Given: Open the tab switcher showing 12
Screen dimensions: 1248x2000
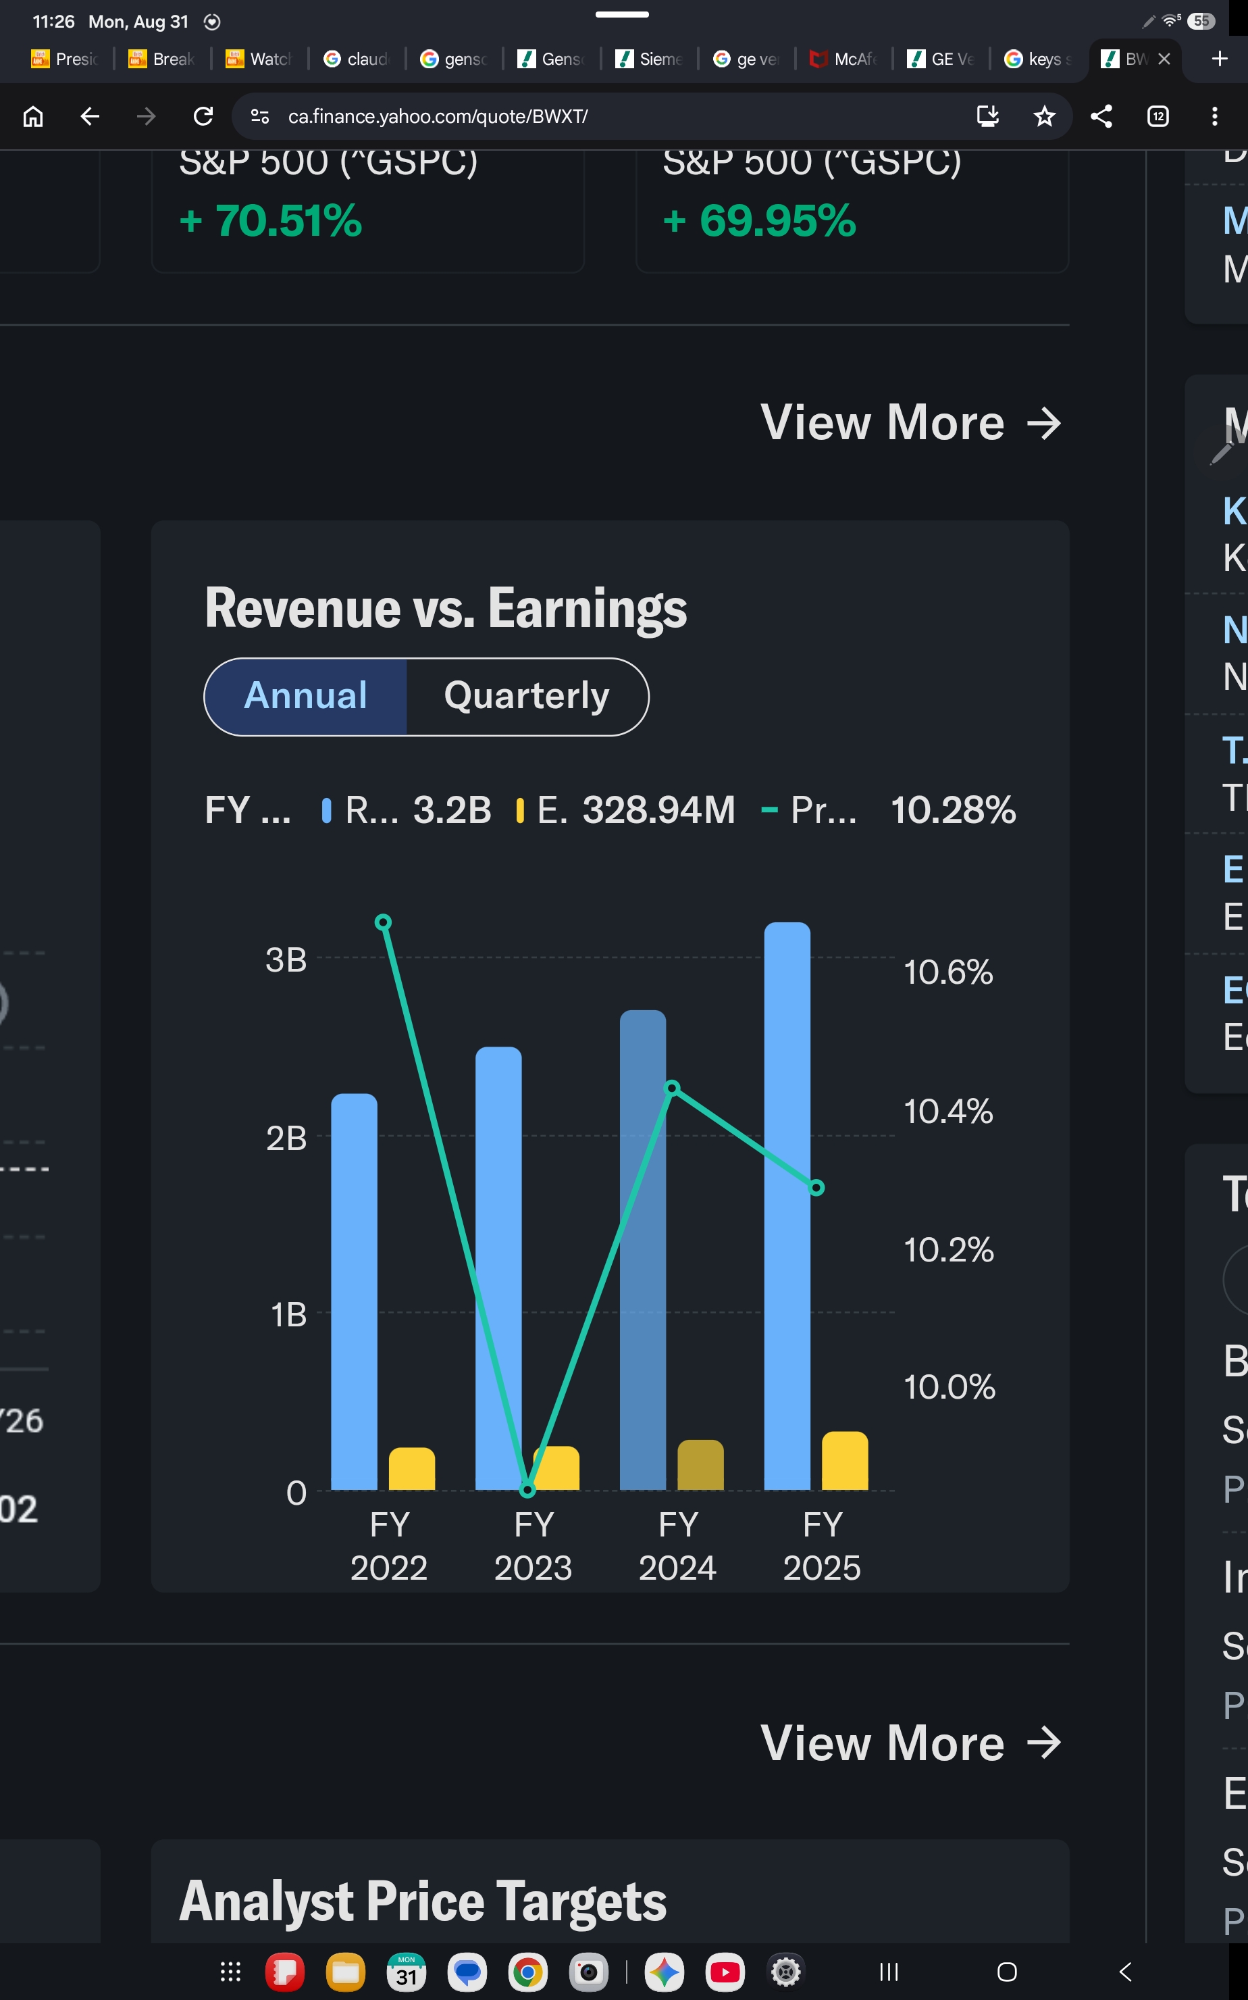Looking at the screenshot, I should [1158, 116].
